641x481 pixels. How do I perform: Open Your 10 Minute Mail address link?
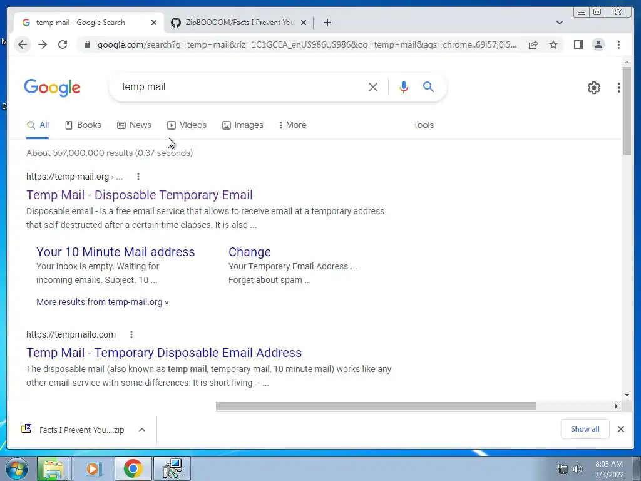click(116, 252)
